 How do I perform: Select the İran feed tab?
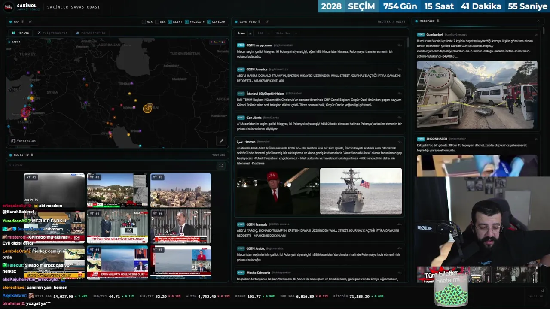click(241, 33)
